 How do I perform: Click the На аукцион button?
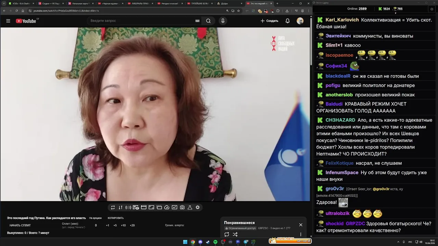(95, 218)
